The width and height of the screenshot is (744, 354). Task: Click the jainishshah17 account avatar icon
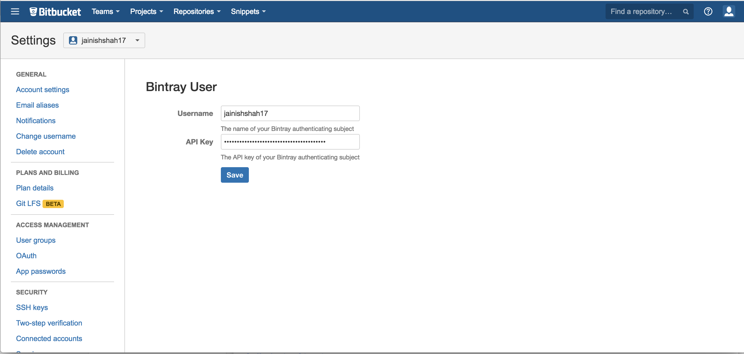pos(73,40)
